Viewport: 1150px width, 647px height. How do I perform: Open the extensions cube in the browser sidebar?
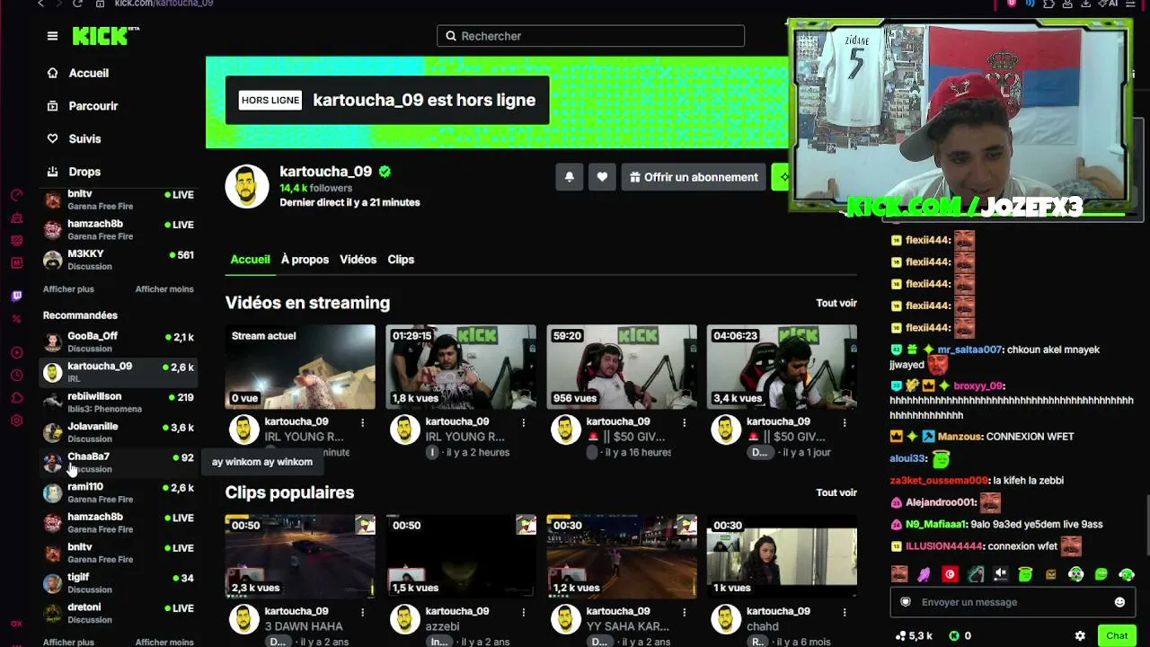point(16,397)
